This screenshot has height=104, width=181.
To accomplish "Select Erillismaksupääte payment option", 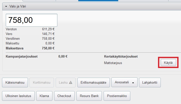I will (x=94, y=82).
